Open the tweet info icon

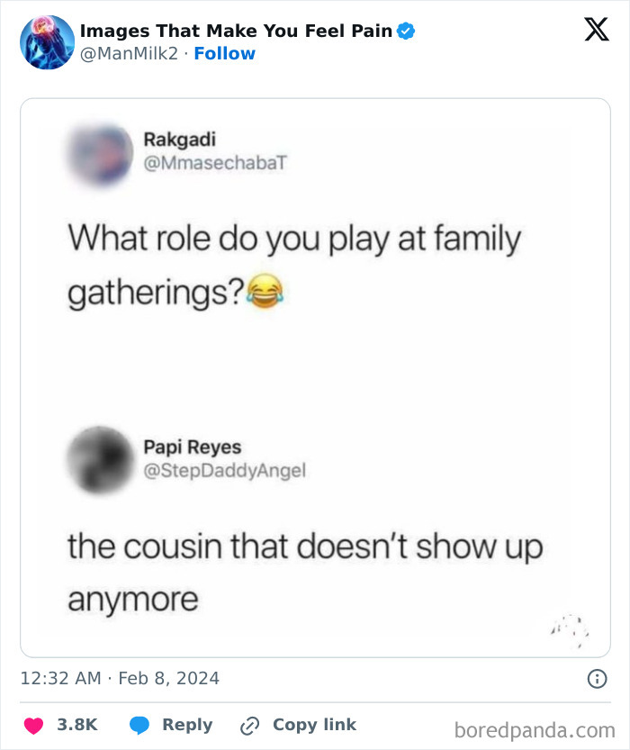597,680
